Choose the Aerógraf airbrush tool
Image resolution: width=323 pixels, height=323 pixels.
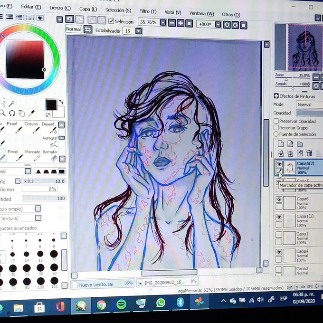click(x=50, y=141)
